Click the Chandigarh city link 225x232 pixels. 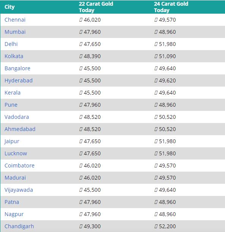click(x=19, y=227)
